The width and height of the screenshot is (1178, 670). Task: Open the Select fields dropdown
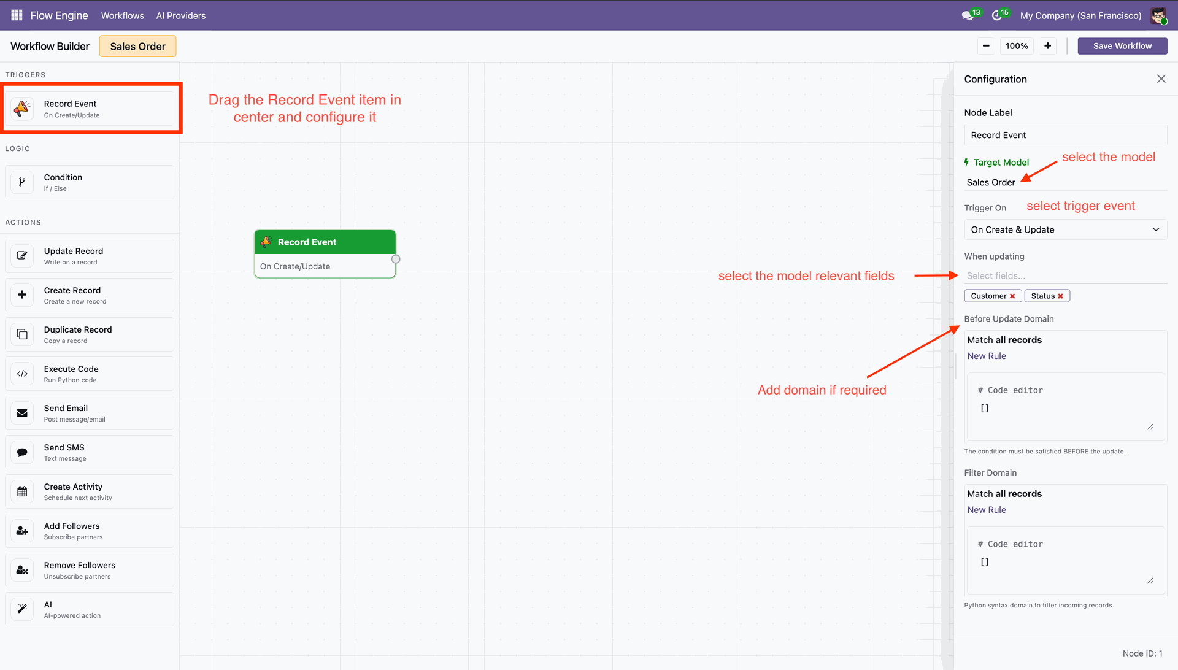click(1065, 275)
